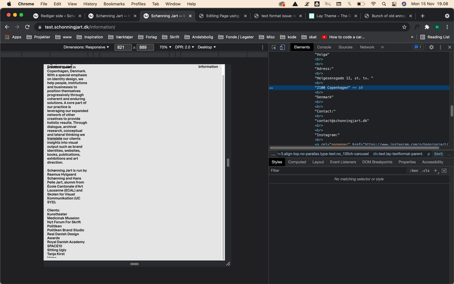
Task: Reload the page
Action: click(27, 27)
